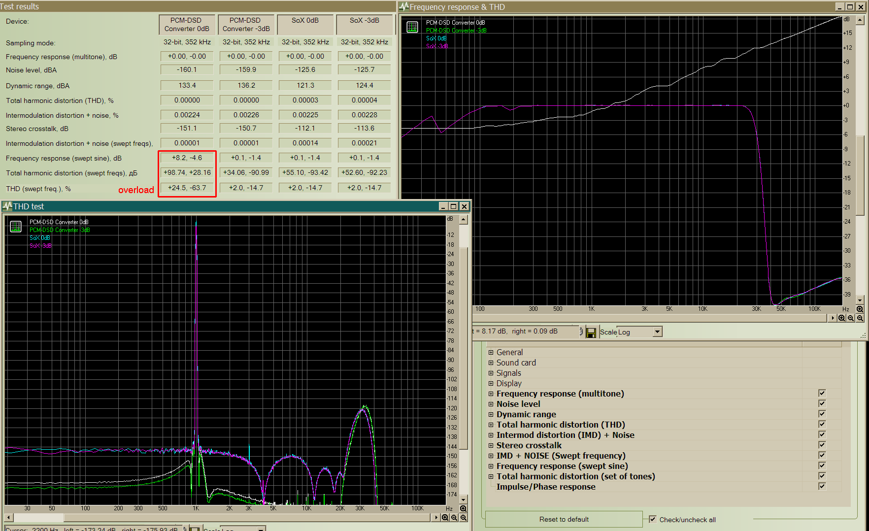This screenshot has width=869, height=531.
Task: Toggle Check/uncheck all checkbox
Action: [653, 519]
